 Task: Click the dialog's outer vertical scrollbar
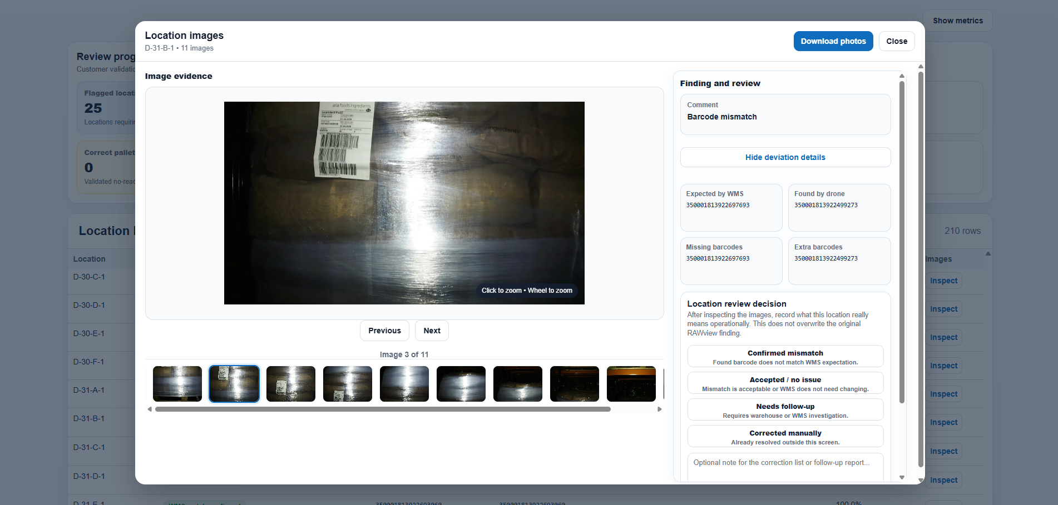[921, 269]
